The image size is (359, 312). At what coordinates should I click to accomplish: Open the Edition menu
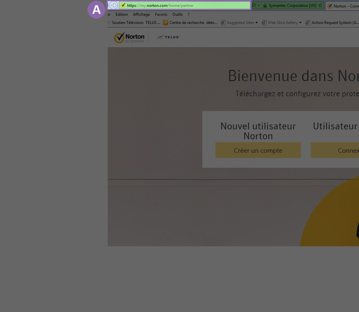click(x=122, y=14)
